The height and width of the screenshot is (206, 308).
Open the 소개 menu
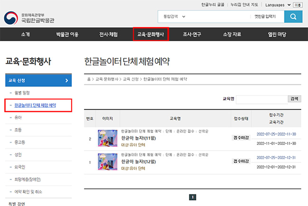pyautogui.click(x=25, y=35)
